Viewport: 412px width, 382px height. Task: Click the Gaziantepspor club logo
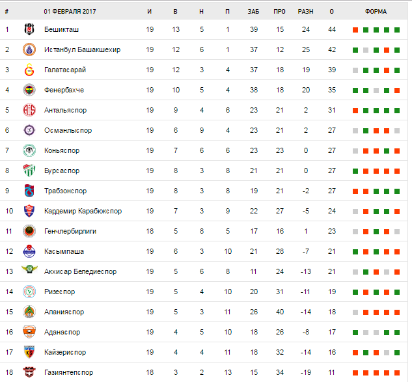coord(29,372)
